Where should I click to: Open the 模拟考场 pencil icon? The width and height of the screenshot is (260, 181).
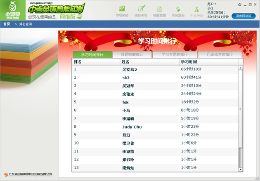(142, 8)
